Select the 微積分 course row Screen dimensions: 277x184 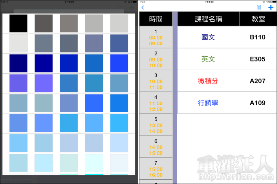(x=208, y=81)
